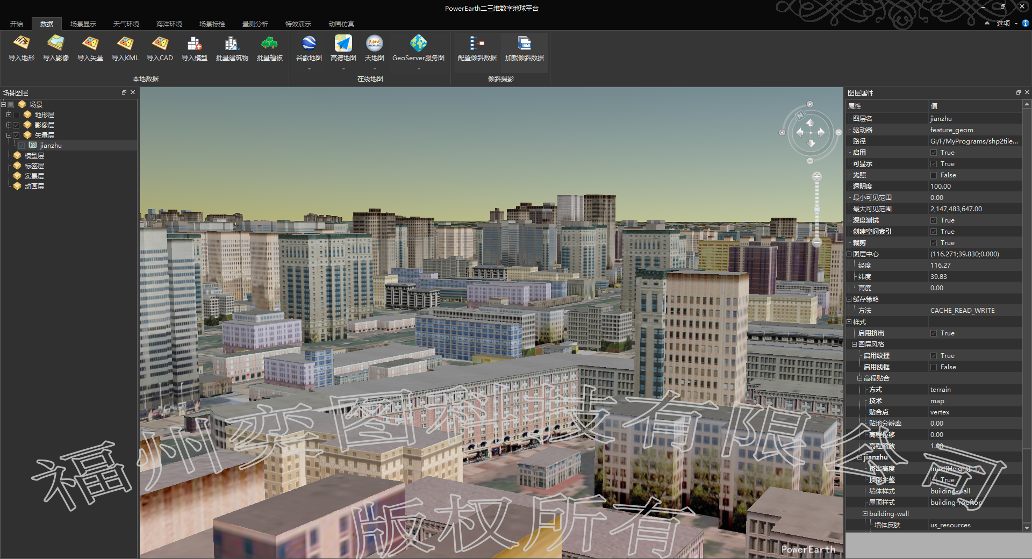
Task: Toggle the 深度测试 depth test checkbox
Action: coord(934,220)
